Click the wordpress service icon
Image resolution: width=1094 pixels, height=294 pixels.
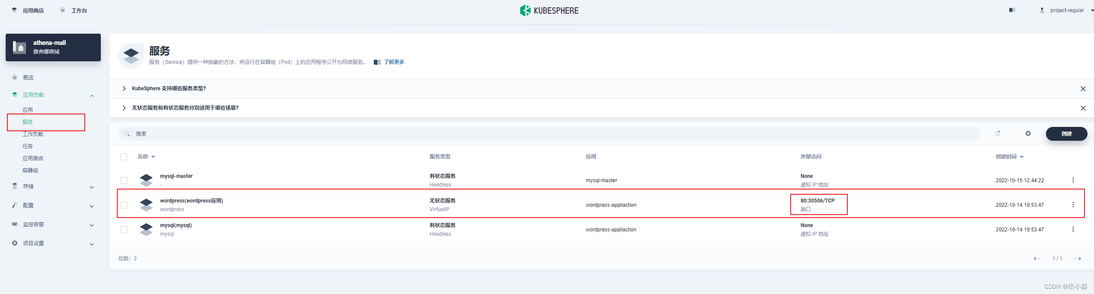point(146,205)
